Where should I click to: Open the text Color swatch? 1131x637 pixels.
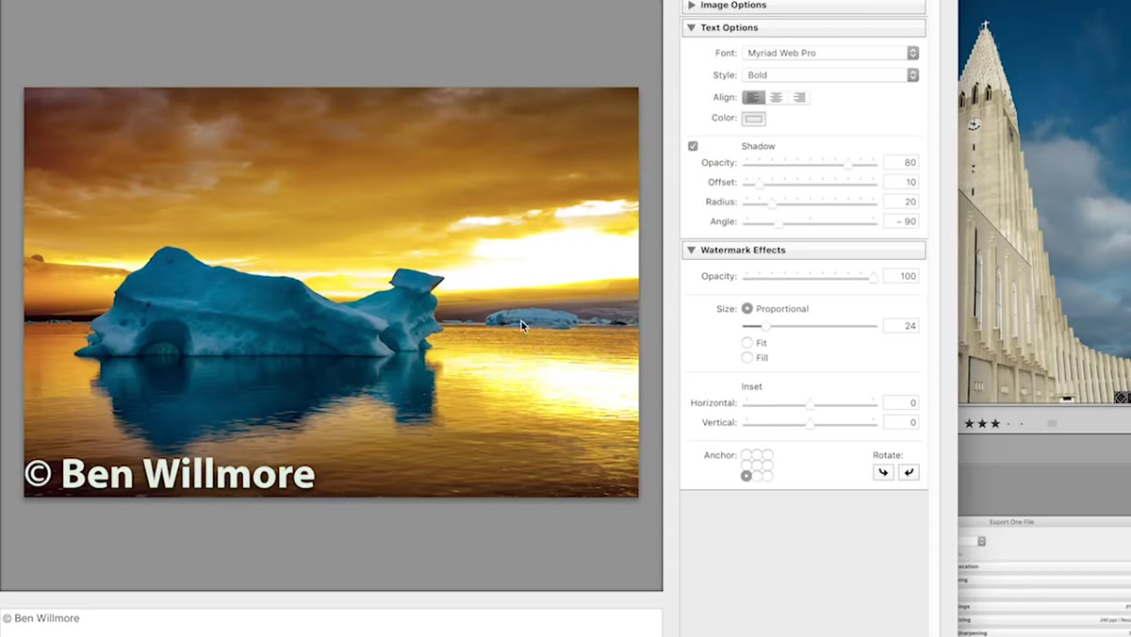[x=753, y=119]
